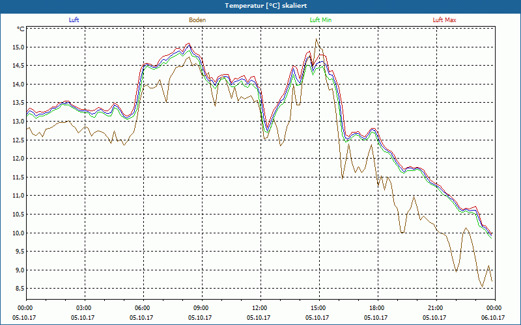This screenshot has width=521, height=325.
Task: Click the blue Luft legend label
Action: [x=74, y=20]
